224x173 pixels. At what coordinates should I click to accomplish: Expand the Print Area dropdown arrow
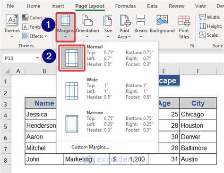pyautogui.click(x=129, y=37)
